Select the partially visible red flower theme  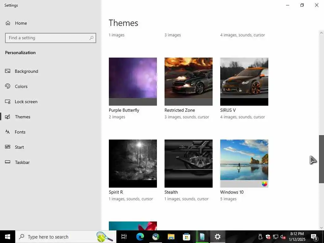[x=133, y=226]
